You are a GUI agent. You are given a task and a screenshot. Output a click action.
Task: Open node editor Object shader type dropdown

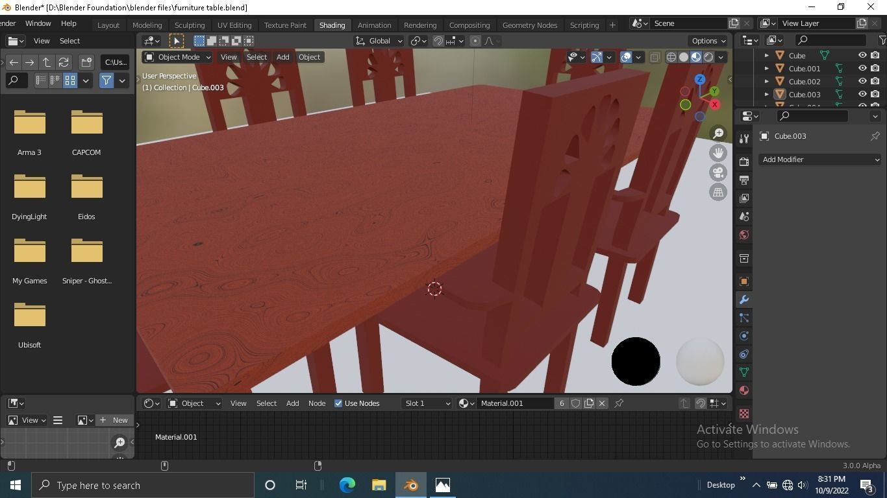(x=194, y=403)
